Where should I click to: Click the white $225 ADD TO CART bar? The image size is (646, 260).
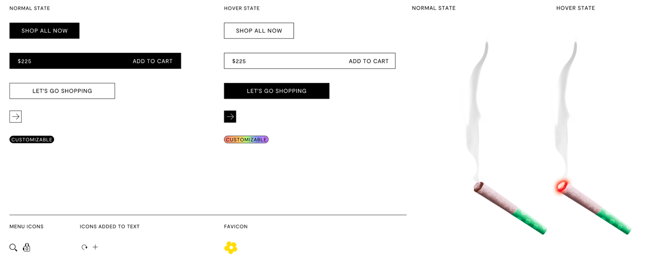tap(309, 61)
